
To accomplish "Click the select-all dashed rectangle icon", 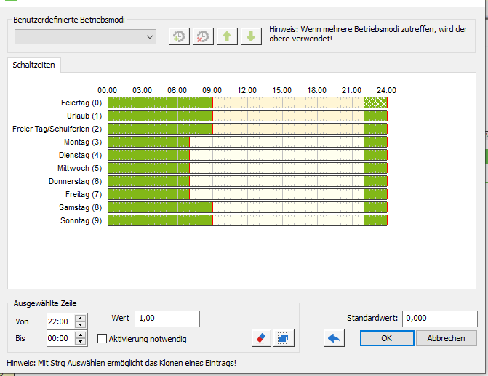I will pos(284,338).
